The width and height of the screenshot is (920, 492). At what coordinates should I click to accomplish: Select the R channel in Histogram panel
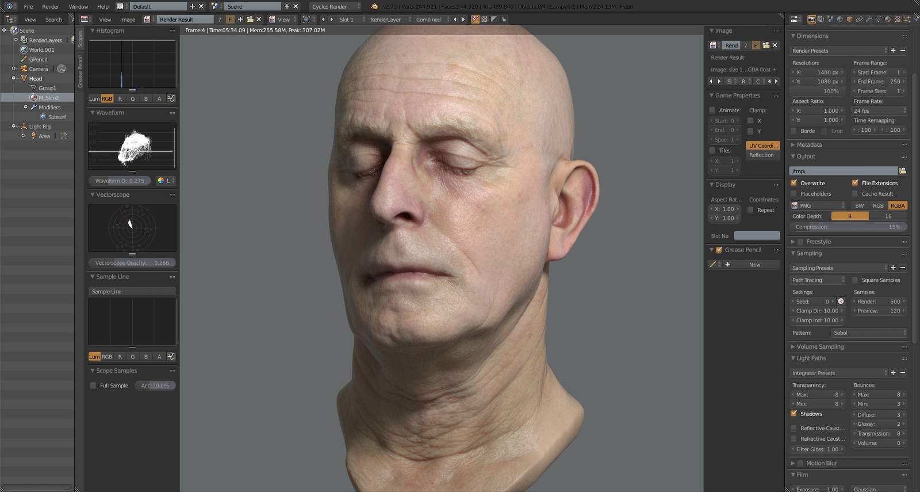pos(120,98)
